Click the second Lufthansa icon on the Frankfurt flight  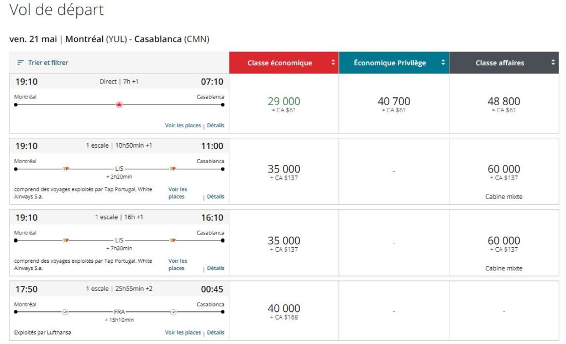tap(173, 312)
